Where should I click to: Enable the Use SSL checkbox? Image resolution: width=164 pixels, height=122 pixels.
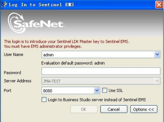point(104,90)
